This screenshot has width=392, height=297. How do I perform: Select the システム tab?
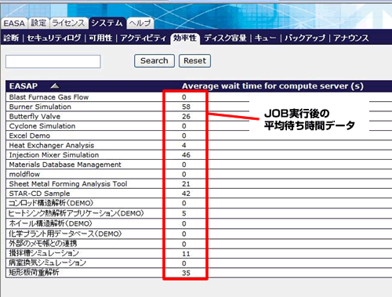coord(107,23)
